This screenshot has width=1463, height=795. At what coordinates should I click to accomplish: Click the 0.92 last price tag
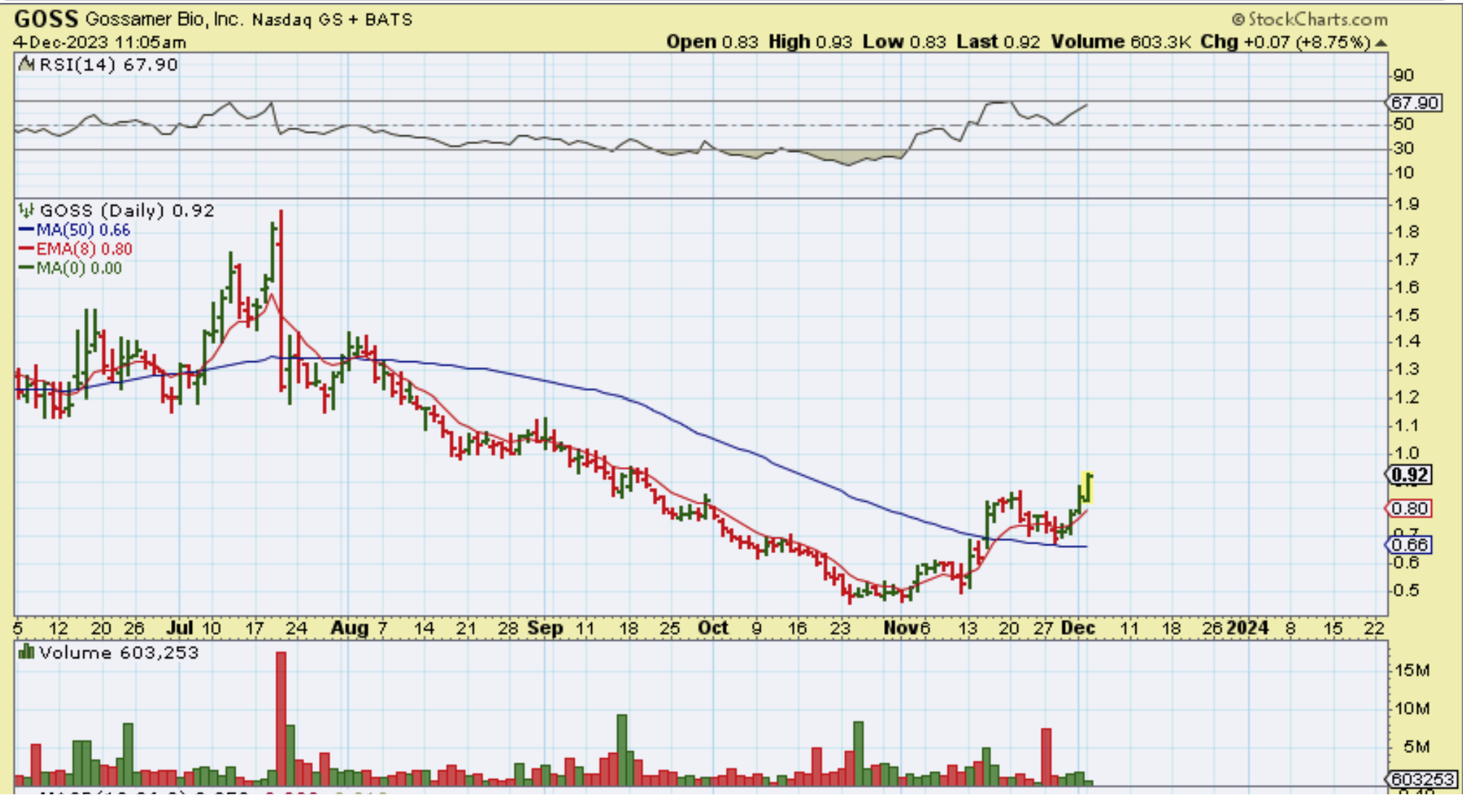(x=1409, y=475)
